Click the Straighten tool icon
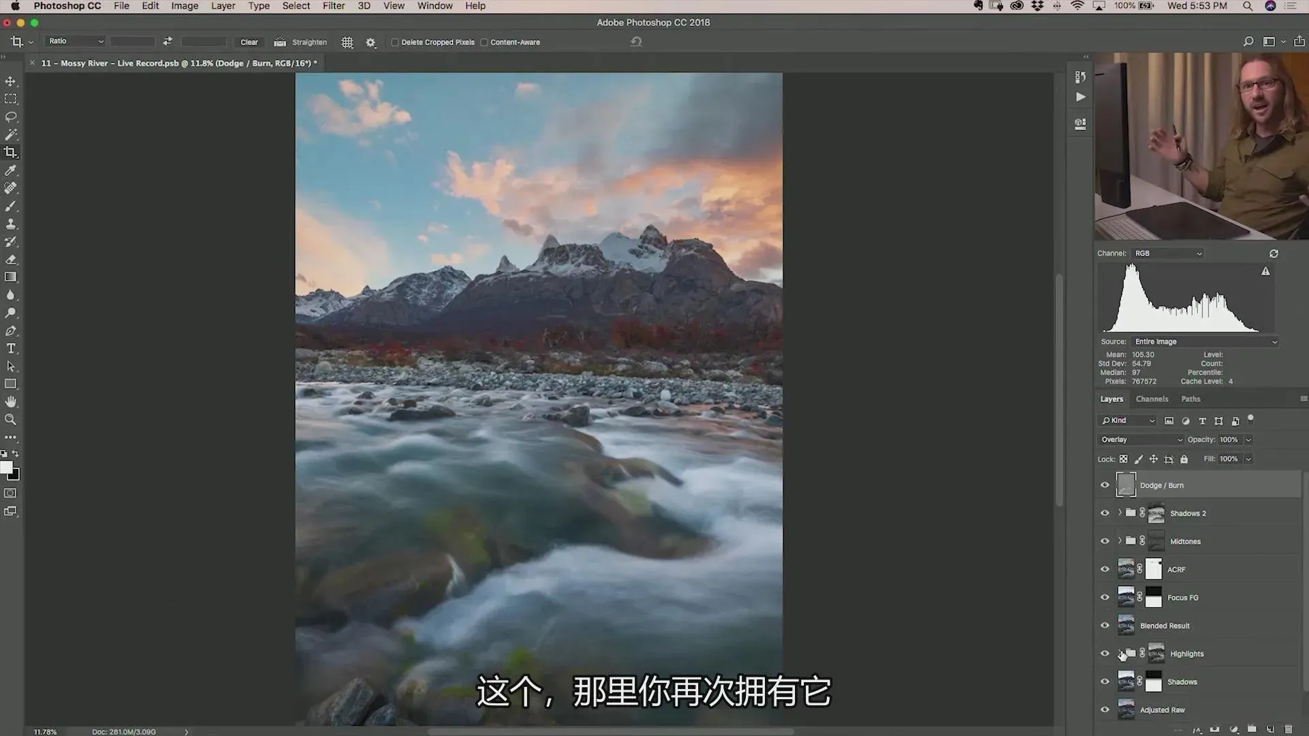 click(280, 42)
